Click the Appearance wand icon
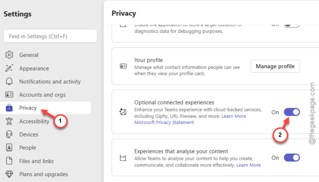This screenshot has width=319, height=182. [9, 68]
